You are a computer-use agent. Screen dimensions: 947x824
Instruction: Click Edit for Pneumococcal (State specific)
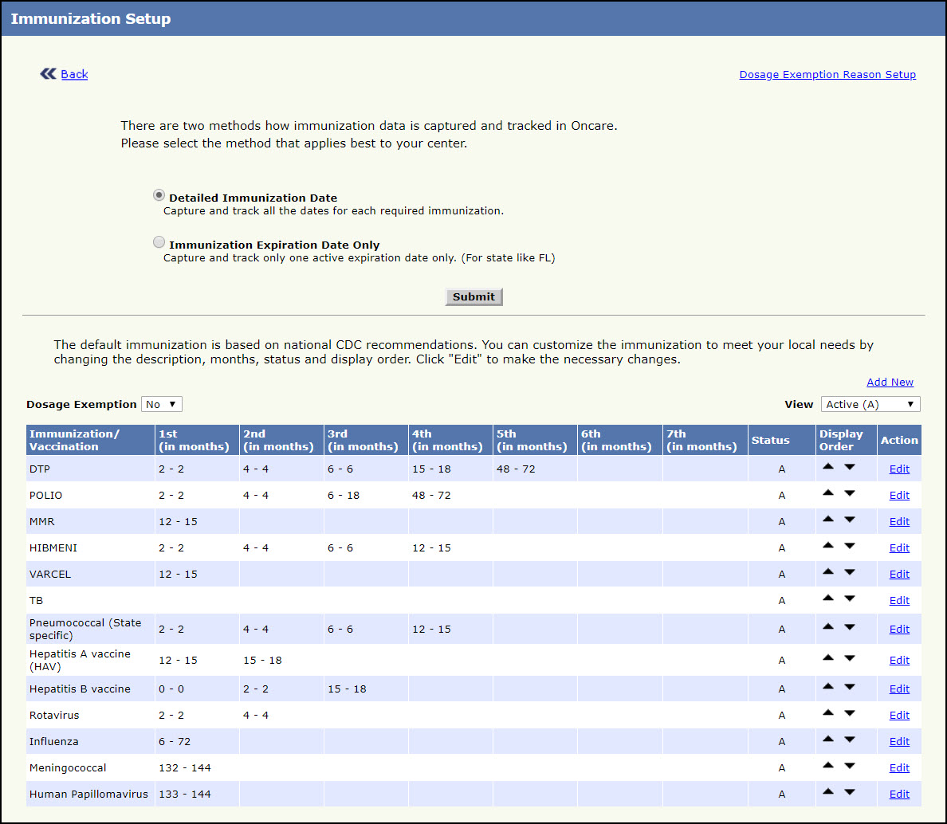click(x=899, y=630)
